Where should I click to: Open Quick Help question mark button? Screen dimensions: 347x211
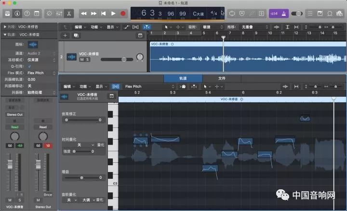point(27,13)
